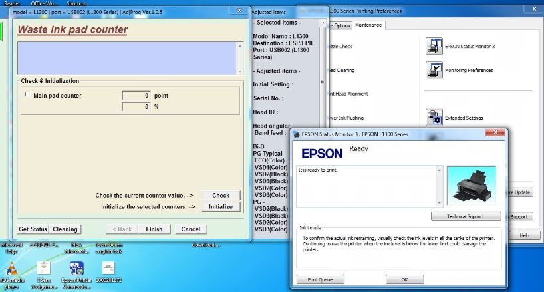Click Model Name : L1300 text
Image resolution: width=544 pixels, height=292 pixels.
pyautogui.click(x=281, y=36)
